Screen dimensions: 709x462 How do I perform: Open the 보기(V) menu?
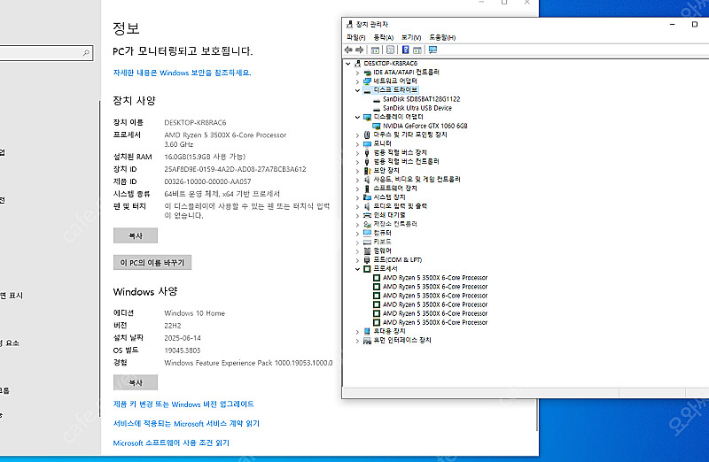(x=411, y=37)
